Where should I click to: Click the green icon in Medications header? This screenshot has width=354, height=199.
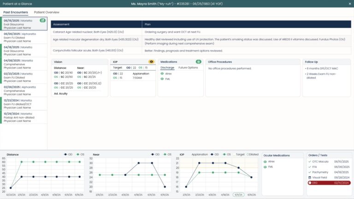coord(199,62)
